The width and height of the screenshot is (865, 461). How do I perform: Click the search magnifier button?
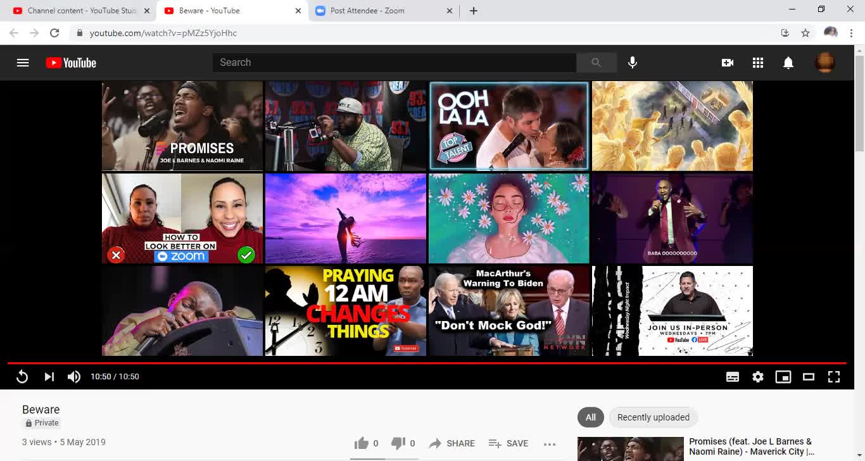(x=596, y=62)
